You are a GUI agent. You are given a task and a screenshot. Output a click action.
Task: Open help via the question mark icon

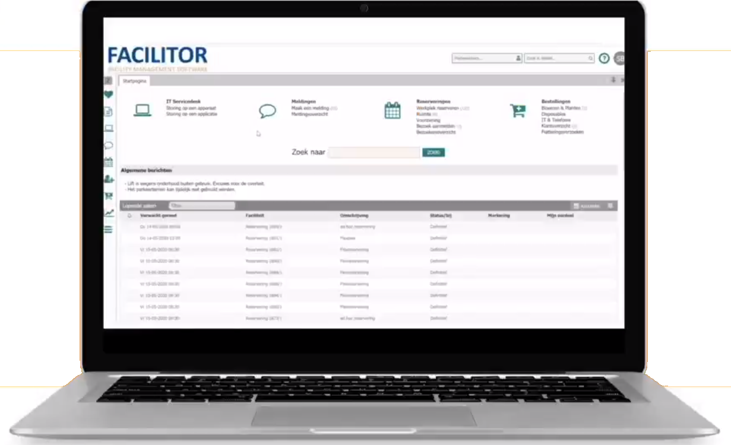pos(605,58)
